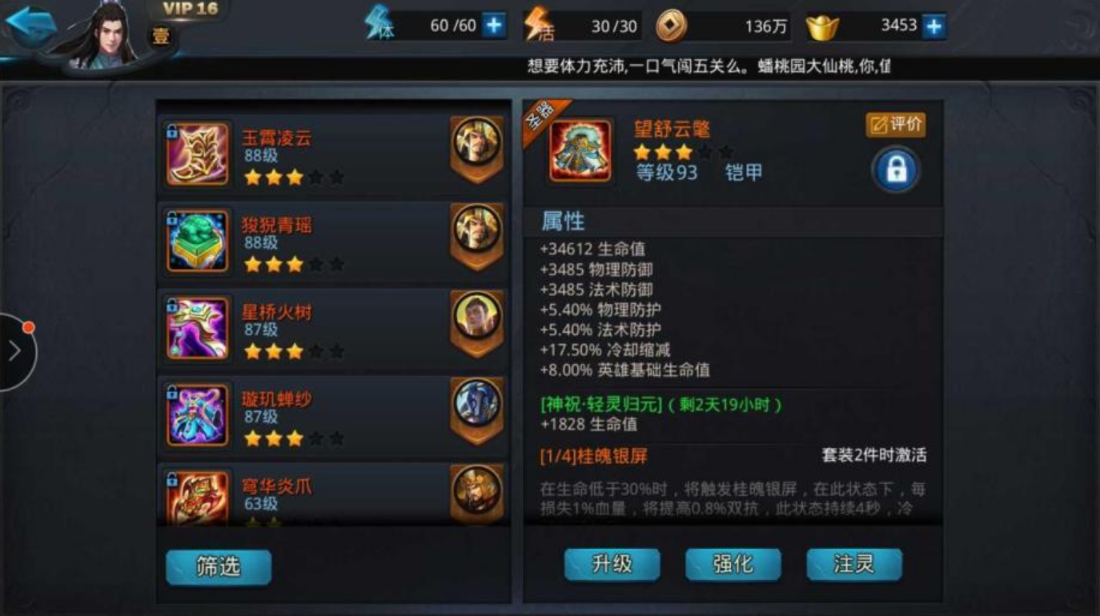Toggle the small lock on 星桥火树 item

point(172,306)
